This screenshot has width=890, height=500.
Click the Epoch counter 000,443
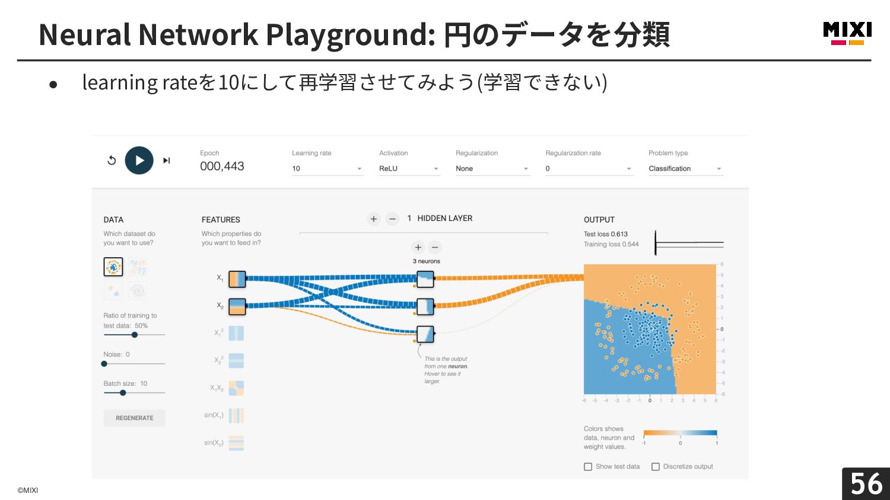[222, 166]
